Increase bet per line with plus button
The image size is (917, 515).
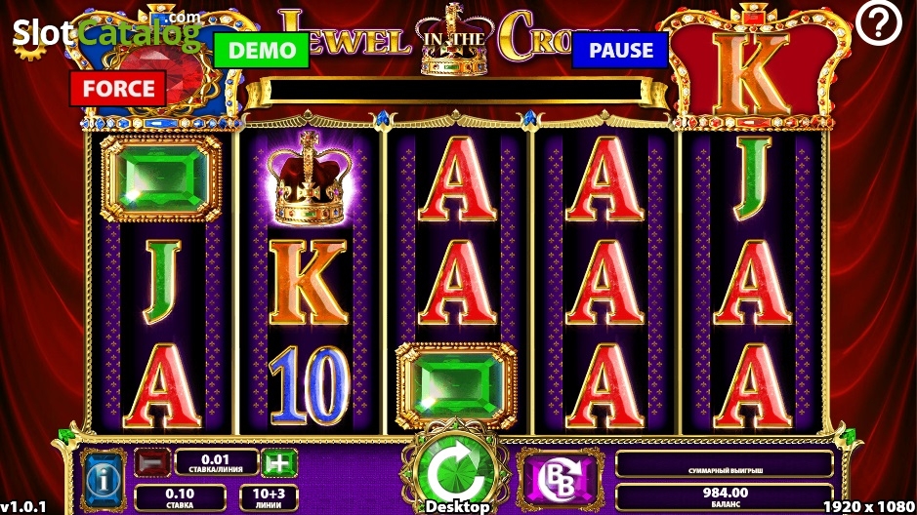click(279, 463)
